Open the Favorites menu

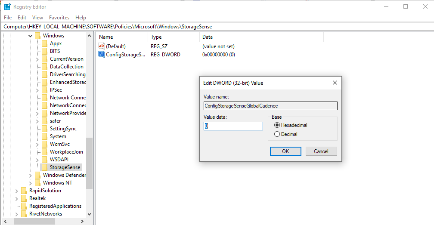(x=59, y=17)
